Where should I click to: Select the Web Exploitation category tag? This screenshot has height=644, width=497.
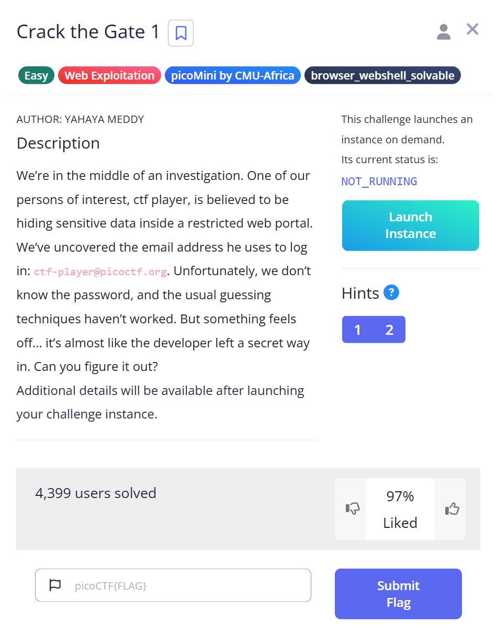click(109, 76)
